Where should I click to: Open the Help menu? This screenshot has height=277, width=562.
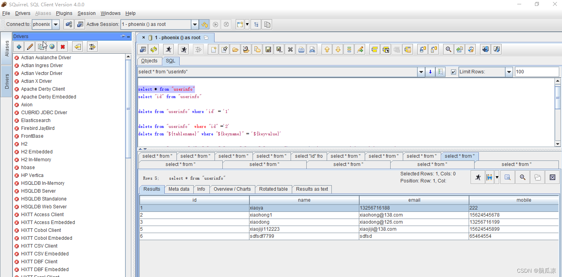[131, 13]
